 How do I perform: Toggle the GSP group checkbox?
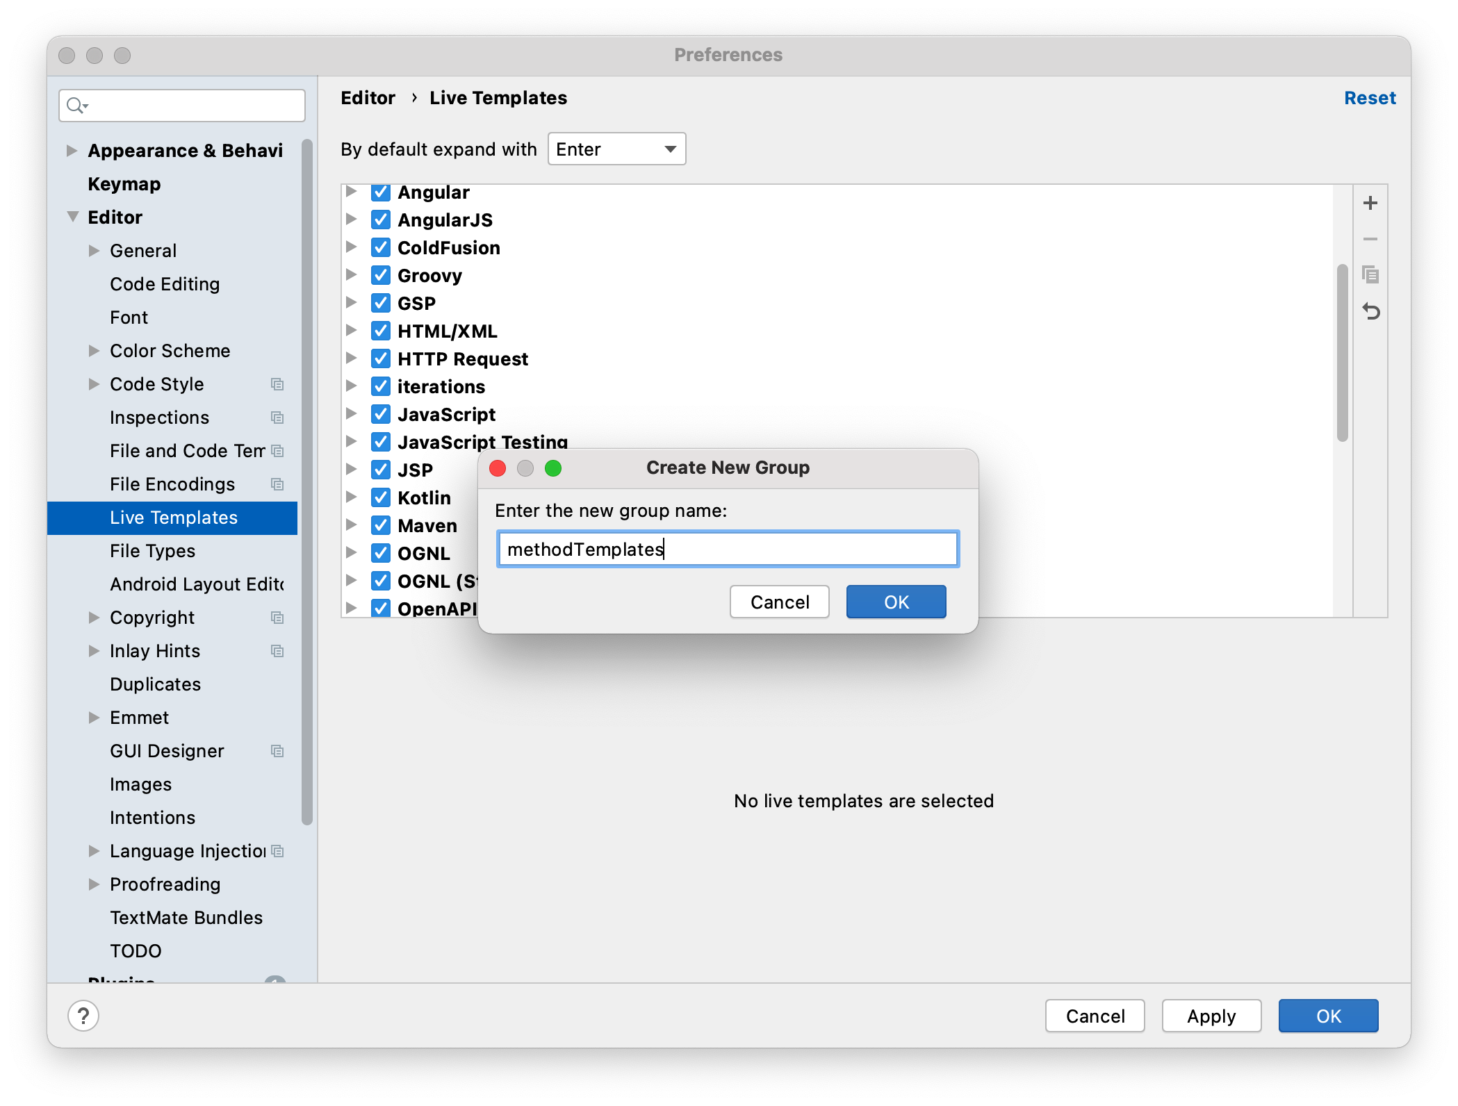pos(380,303)
